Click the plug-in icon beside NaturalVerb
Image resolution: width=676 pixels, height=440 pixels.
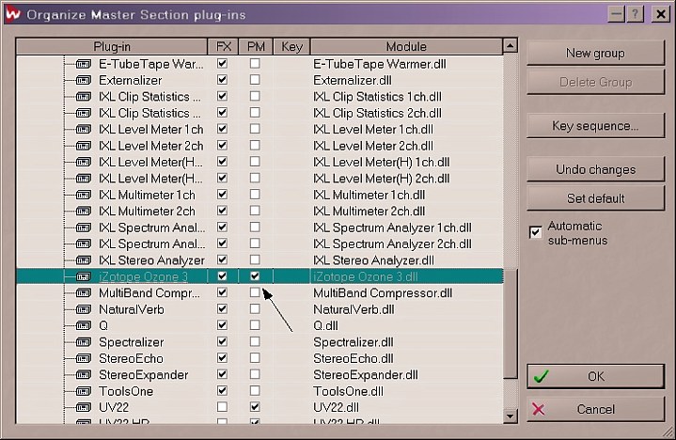tap(83, 309)
